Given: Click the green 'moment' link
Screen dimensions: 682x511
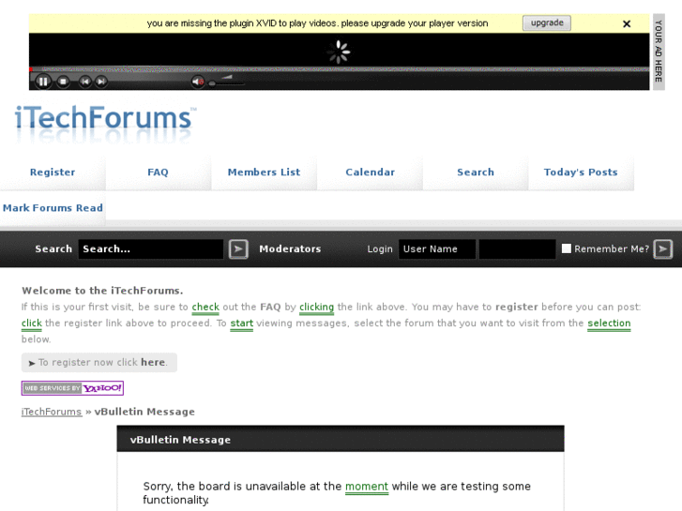Looking at the screenshot, I should [x=366, y=487].
